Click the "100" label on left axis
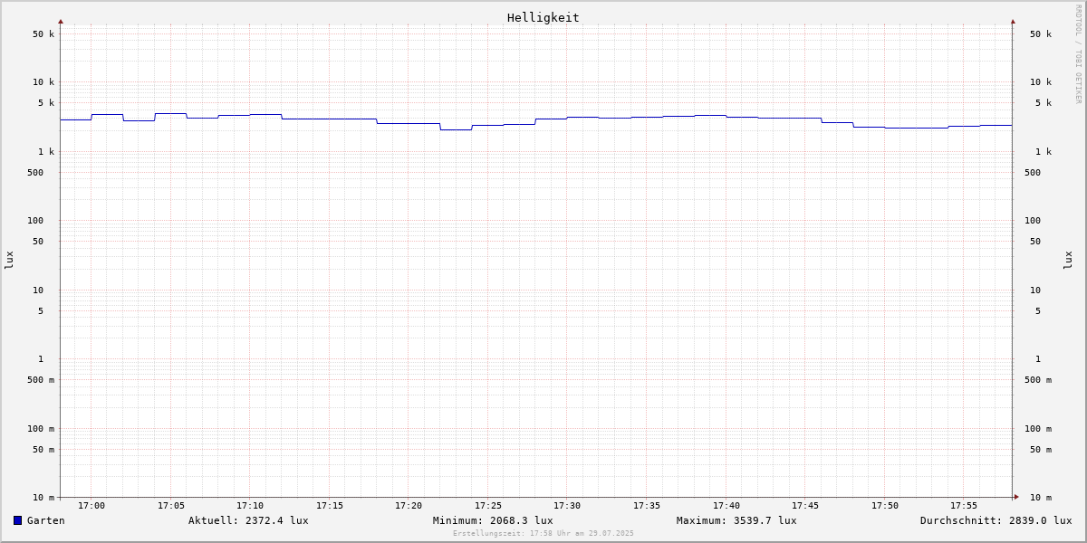This screenshot has width=1087, height=543. 35,221
